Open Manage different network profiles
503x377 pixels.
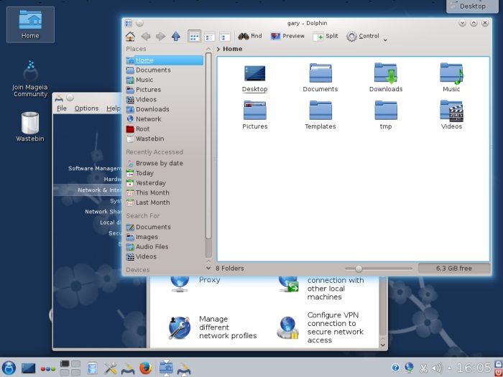coord(213,327)
